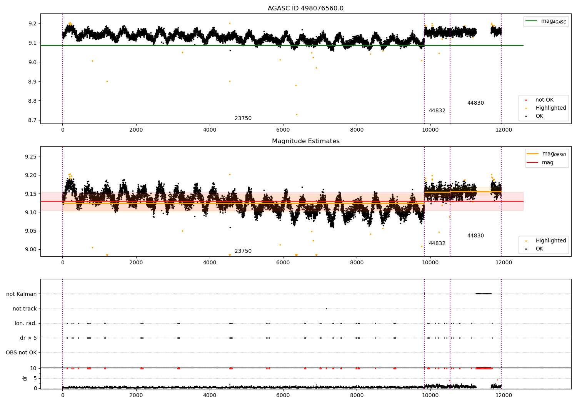
Task: Click x-axis tick '12000' under the top plot
Action: tap(504, 130)
